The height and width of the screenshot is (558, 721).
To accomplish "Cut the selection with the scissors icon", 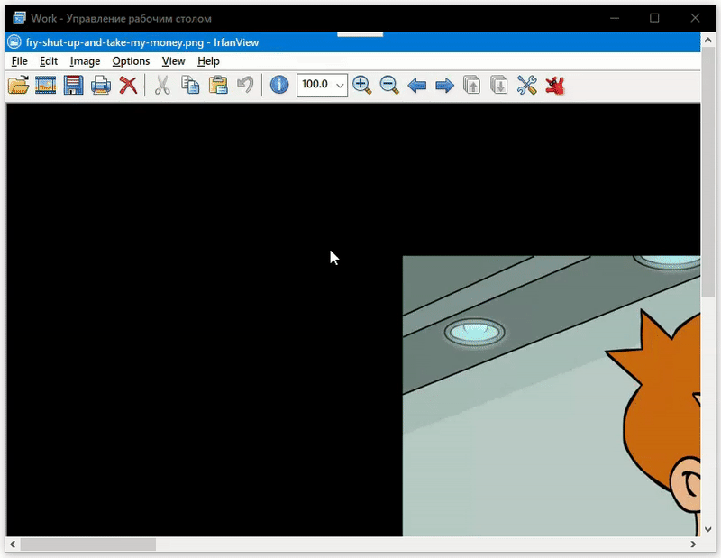I will tap(162, 85).
